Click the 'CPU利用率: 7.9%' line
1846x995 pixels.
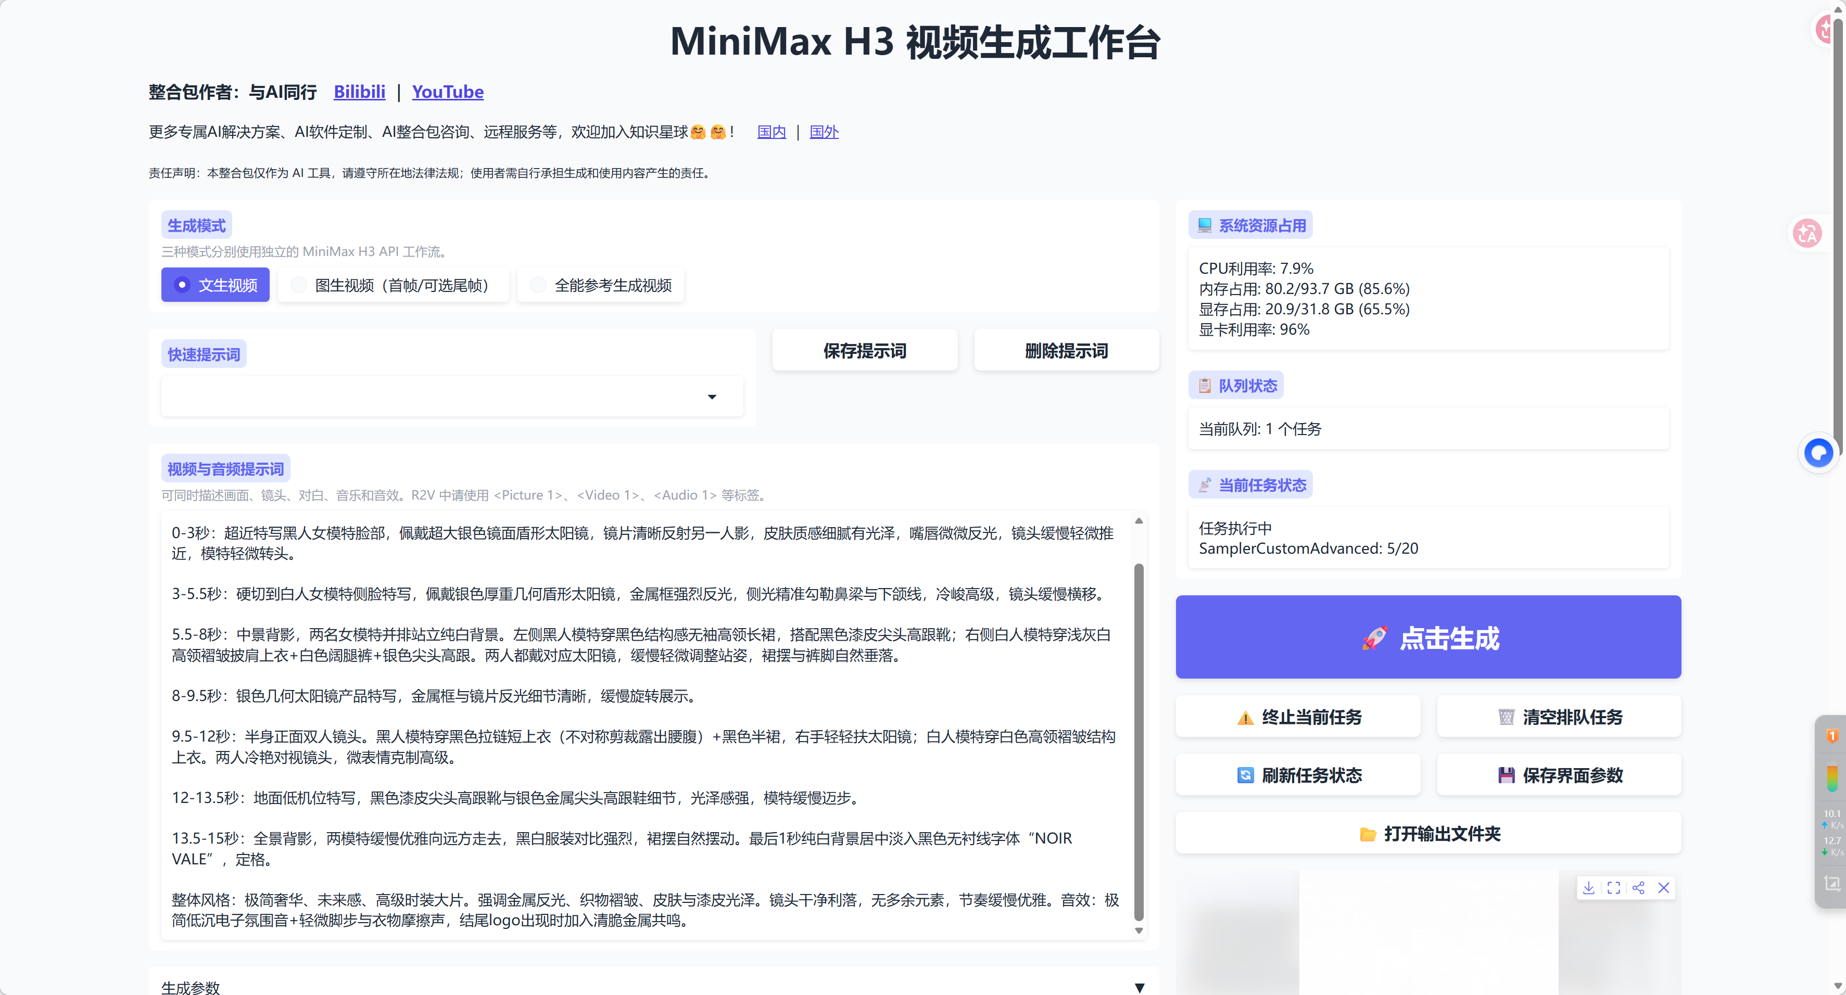click(1256, 268)
